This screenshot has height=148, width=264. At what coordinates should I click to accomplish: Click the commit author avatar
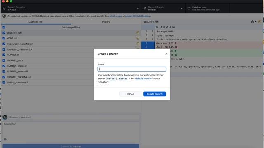pyautogui.click(x=5, y=117)
